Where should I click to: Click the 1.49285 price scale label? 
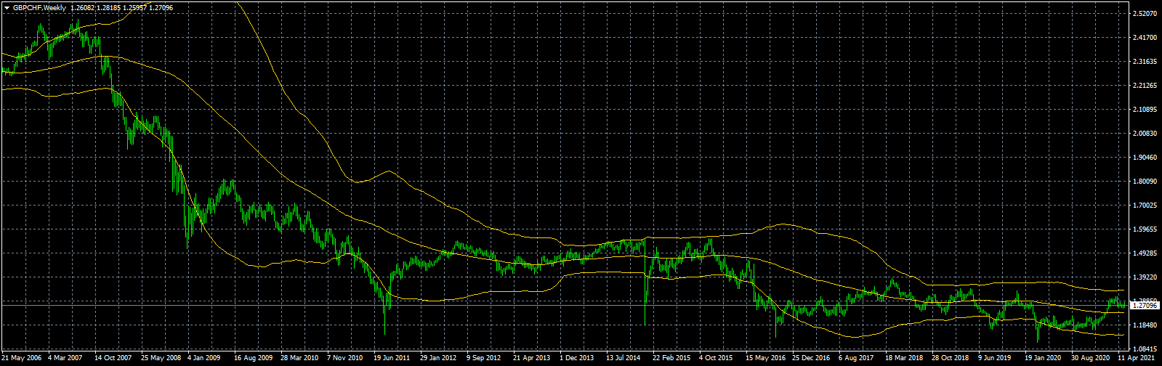tap(1145, 253)
